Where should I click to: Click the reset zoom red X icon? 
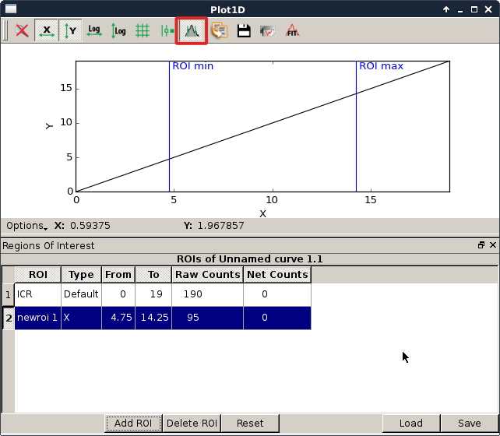click(23, 31)
